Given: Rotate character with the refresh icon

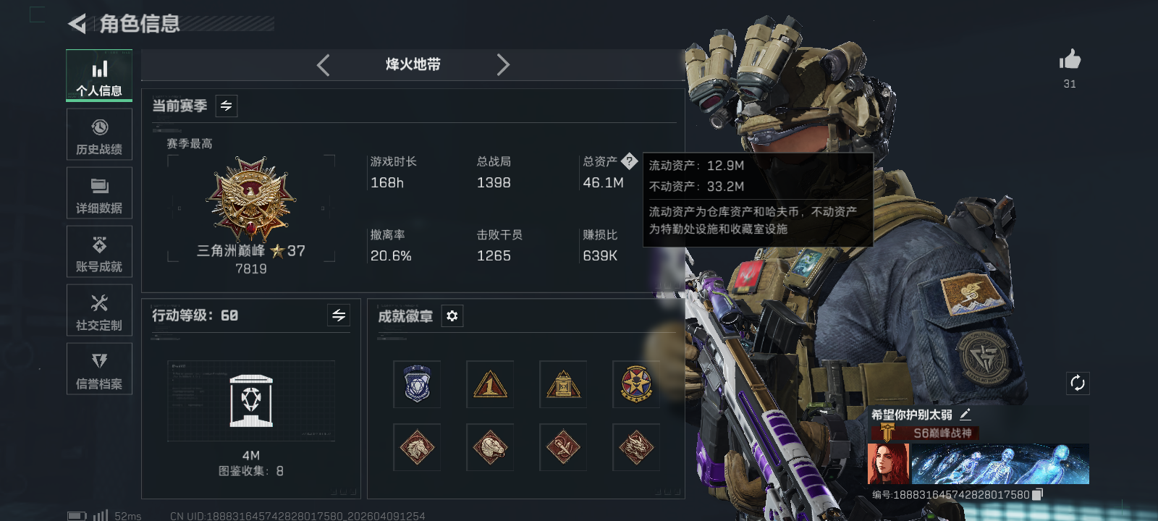Looking at the screenshot, I should [x=1078, y=384].
